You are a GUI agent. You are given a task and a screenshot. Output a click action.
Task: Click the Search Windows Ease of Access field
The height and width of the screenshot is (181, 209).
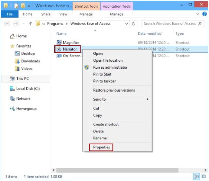[172, 24]
